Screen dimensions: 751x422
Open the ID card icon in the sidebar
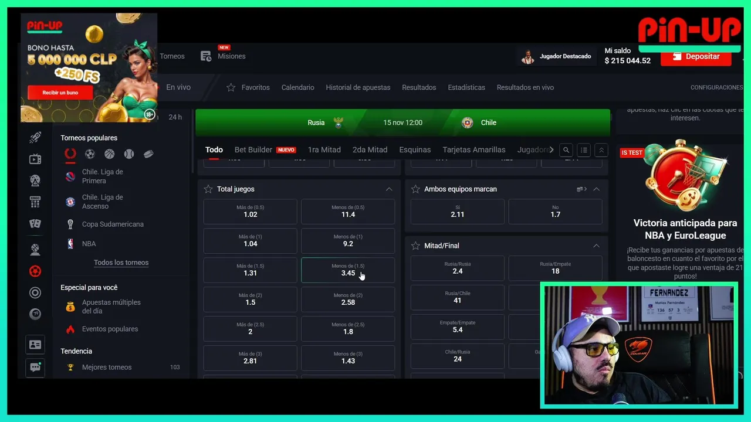click(35, 345)
